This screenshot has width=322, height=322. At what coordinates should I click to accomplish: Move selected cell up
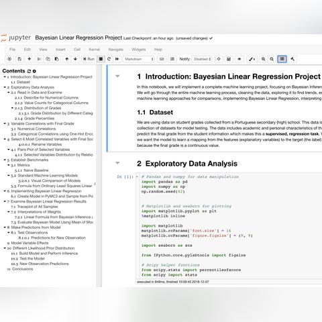pyautogui.click(x=67, y=59)
